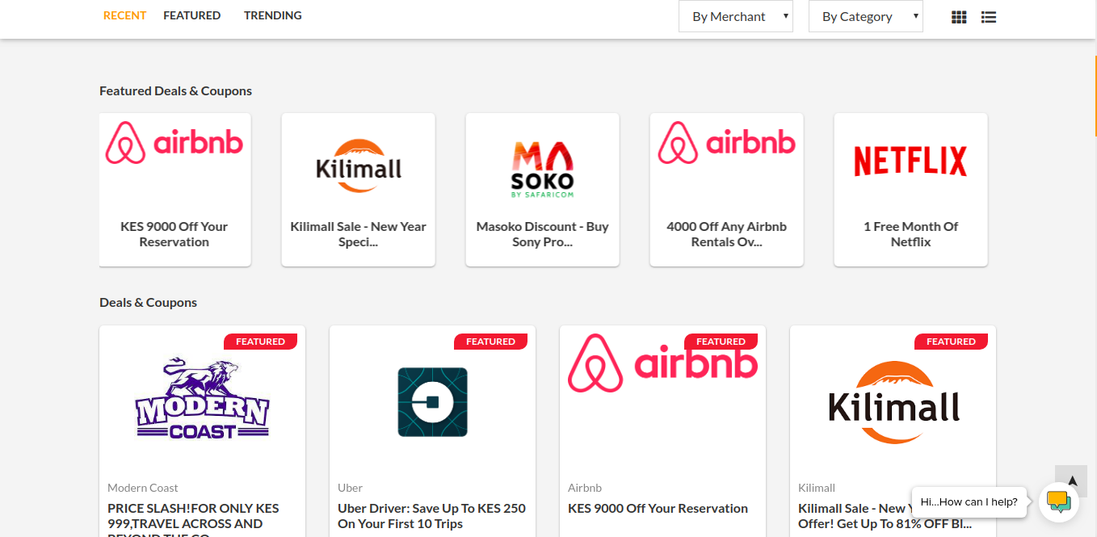The image size is (1097, 537).
Task: Select the RECENT tab
Action: [125, 15]
